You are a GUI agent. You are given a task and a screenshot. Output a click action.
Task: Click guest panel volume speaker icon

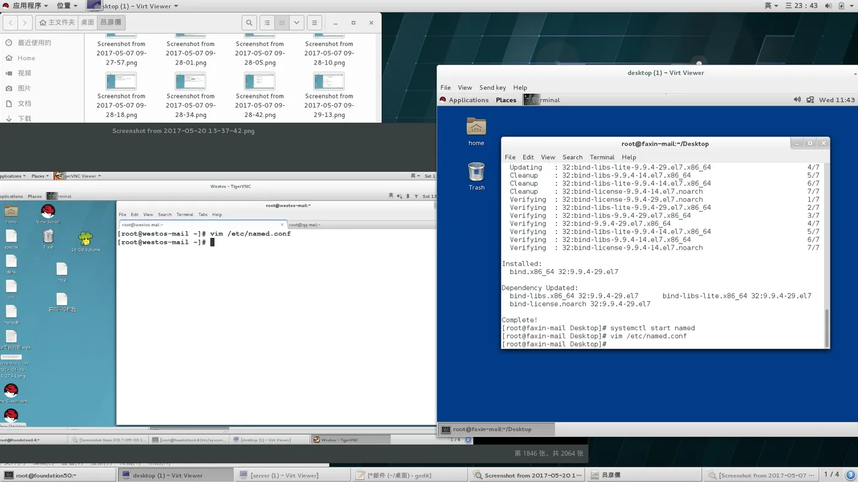pos(797,100)
